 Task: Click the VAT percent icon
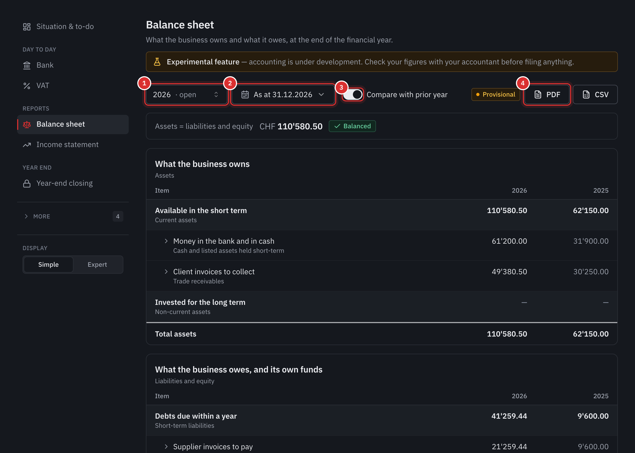coord(27,86)
